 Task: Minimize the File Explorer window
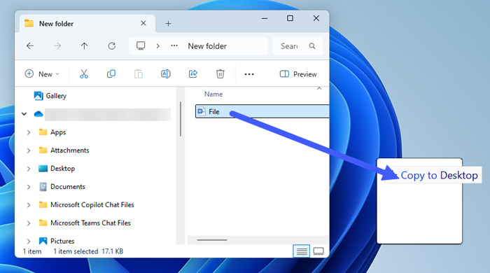click(x=265, y=18)
